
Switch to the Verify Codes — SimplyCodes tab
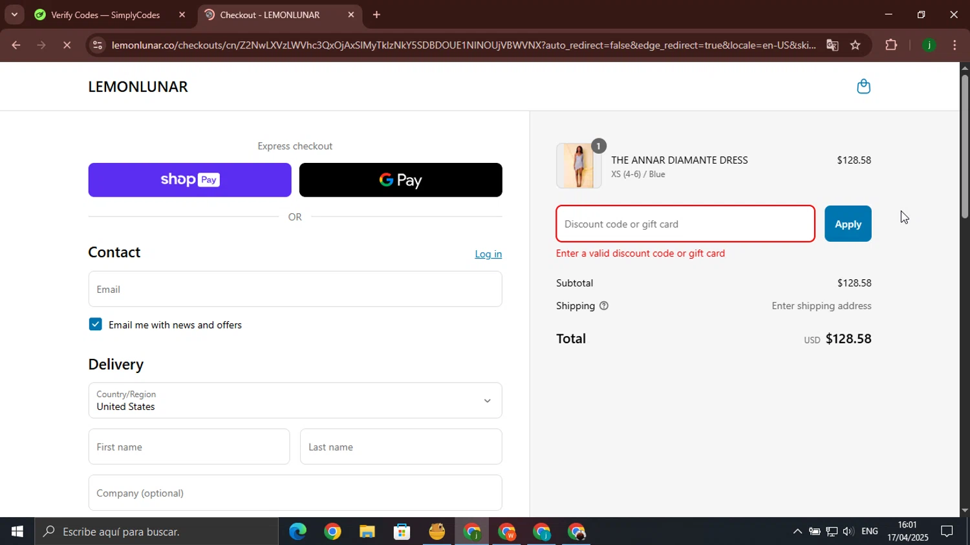tap(105, 15)
